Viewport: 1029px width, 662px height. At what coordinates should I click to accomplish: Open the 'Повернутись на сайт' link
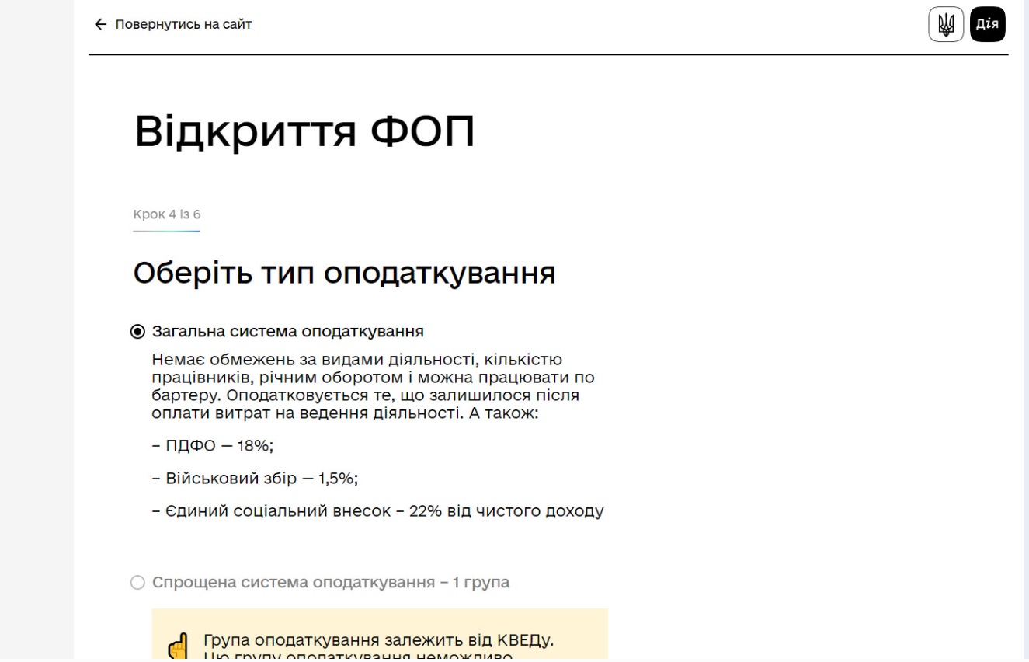pos(183,24)
